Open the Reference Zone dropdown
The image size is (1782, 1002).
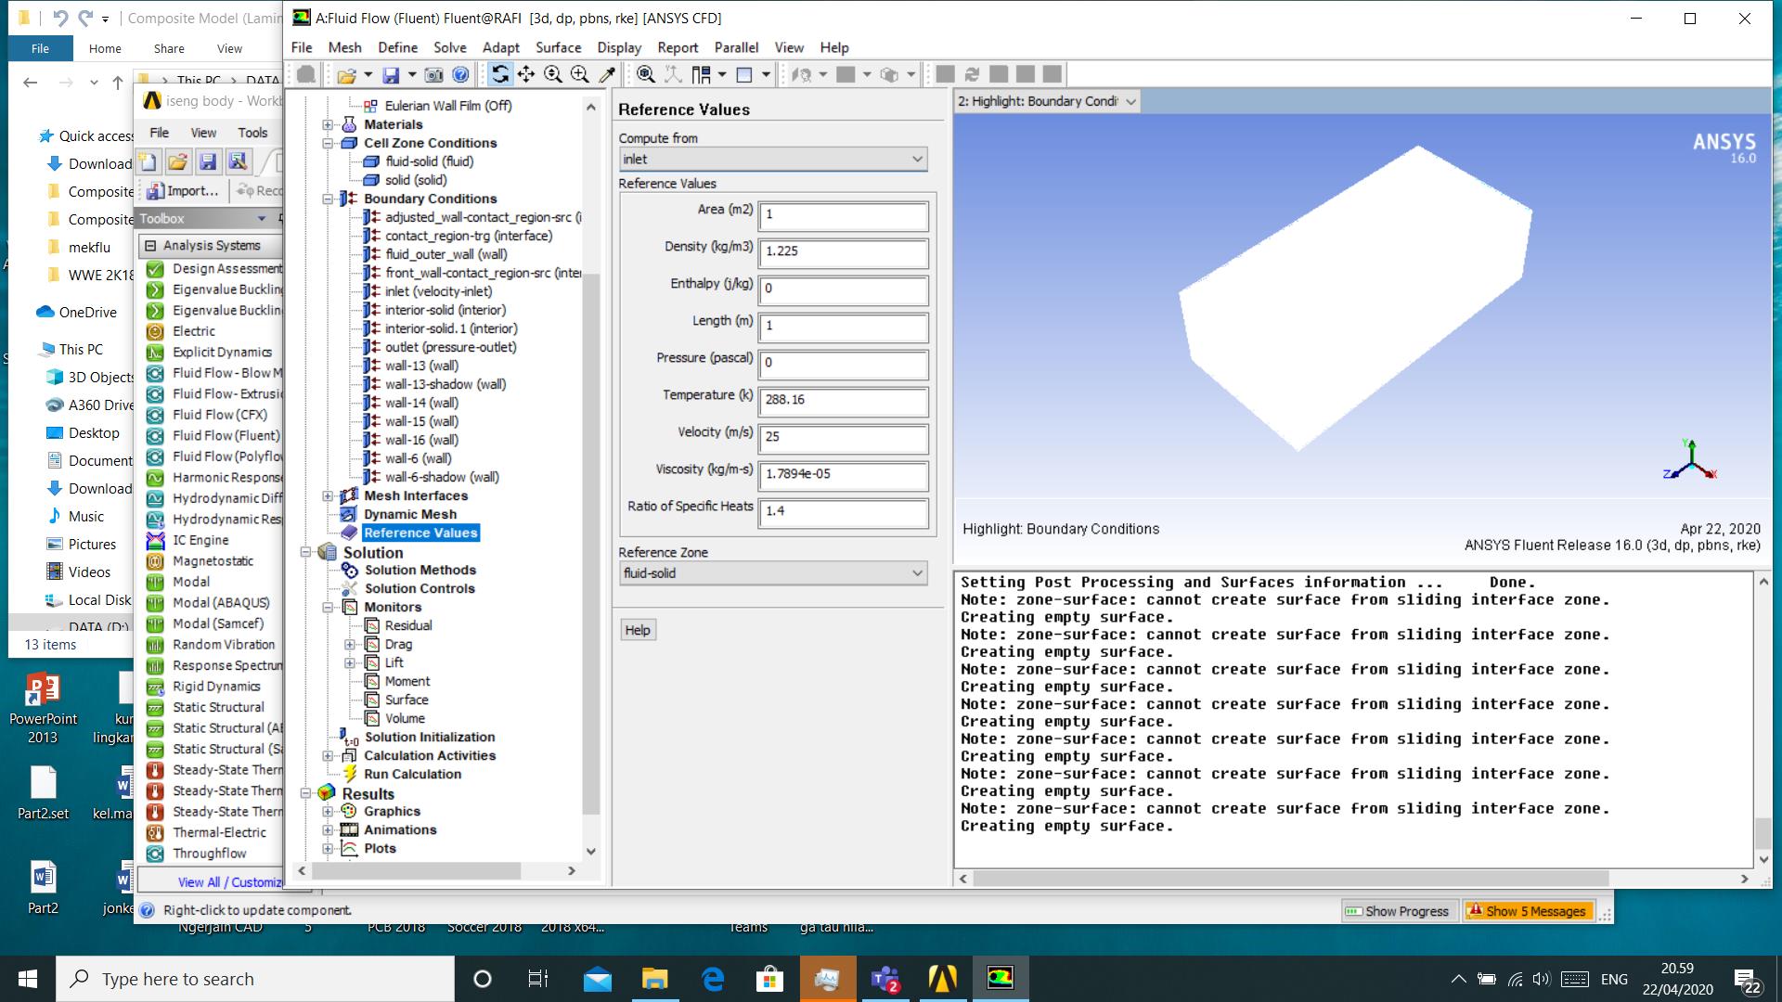coord(917,572)
